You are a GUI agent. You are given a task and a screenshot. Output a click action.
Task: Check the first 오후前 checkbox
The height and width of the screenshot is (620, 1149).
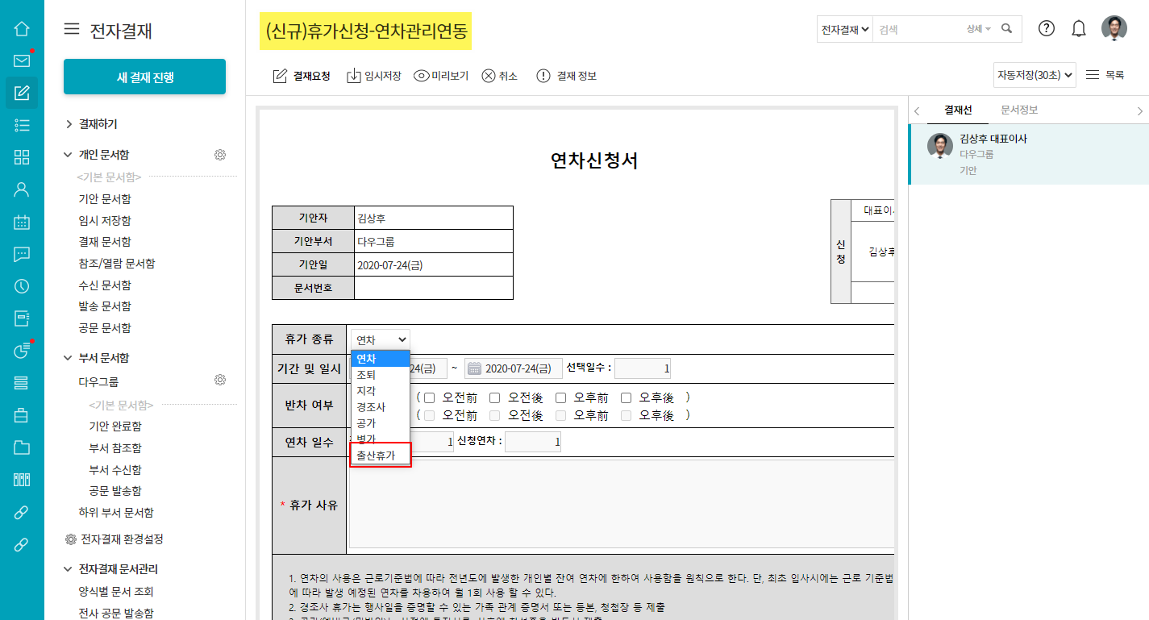pyautogui.click(x=561, y=397)
